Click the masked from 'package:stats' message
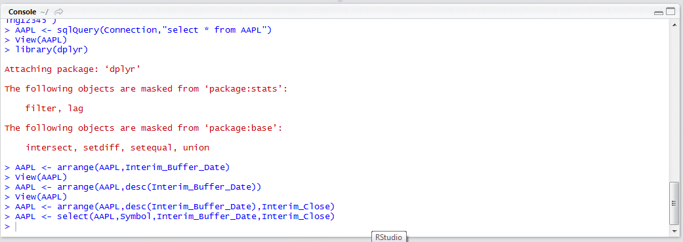 (146, 89)
